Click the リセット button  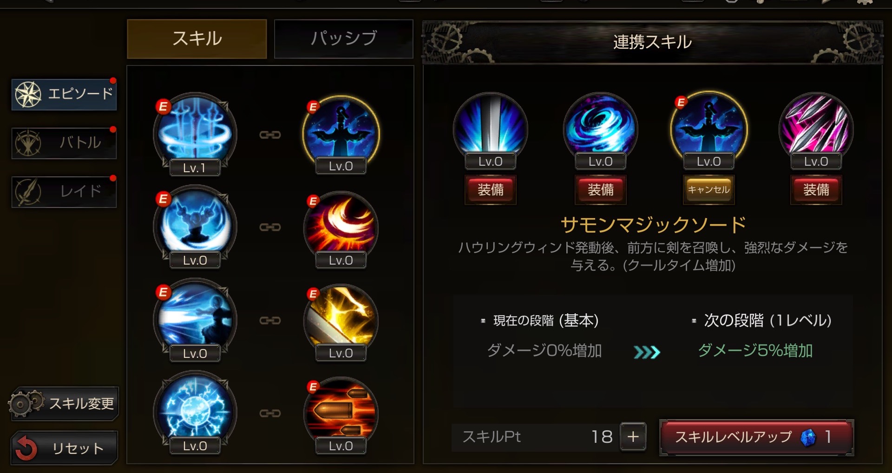click(x=65, y=448)
